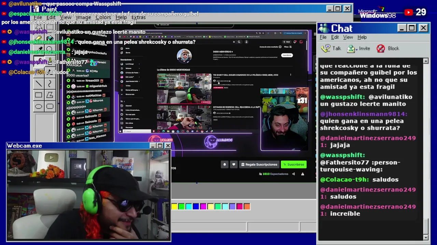Open the ESTAMOS DE REGRESO video thumbnail
437x245 pixels.
point(184,117)
